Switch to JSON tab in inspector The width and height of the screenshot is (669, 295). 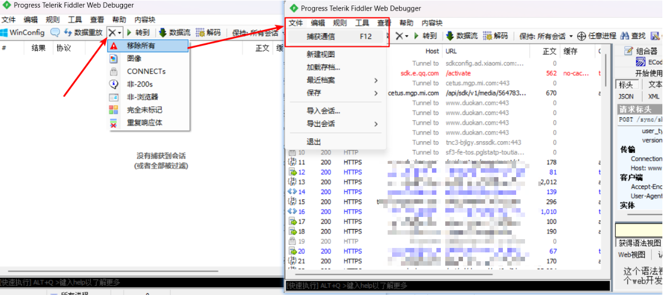tap(626, 96)
